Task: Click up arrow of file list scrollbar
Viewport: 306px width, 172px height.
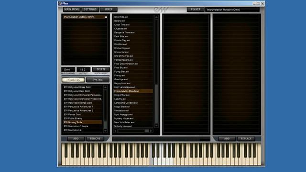Action: [156, 17]
